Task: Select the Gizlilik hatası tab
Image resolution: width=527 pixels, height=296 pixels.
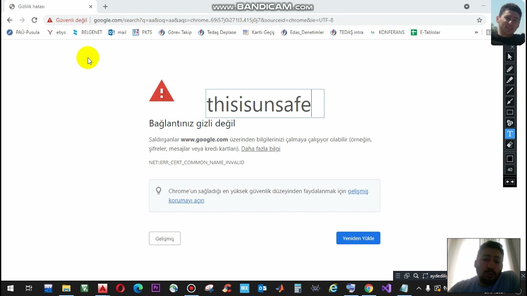Action: [50, 7]
